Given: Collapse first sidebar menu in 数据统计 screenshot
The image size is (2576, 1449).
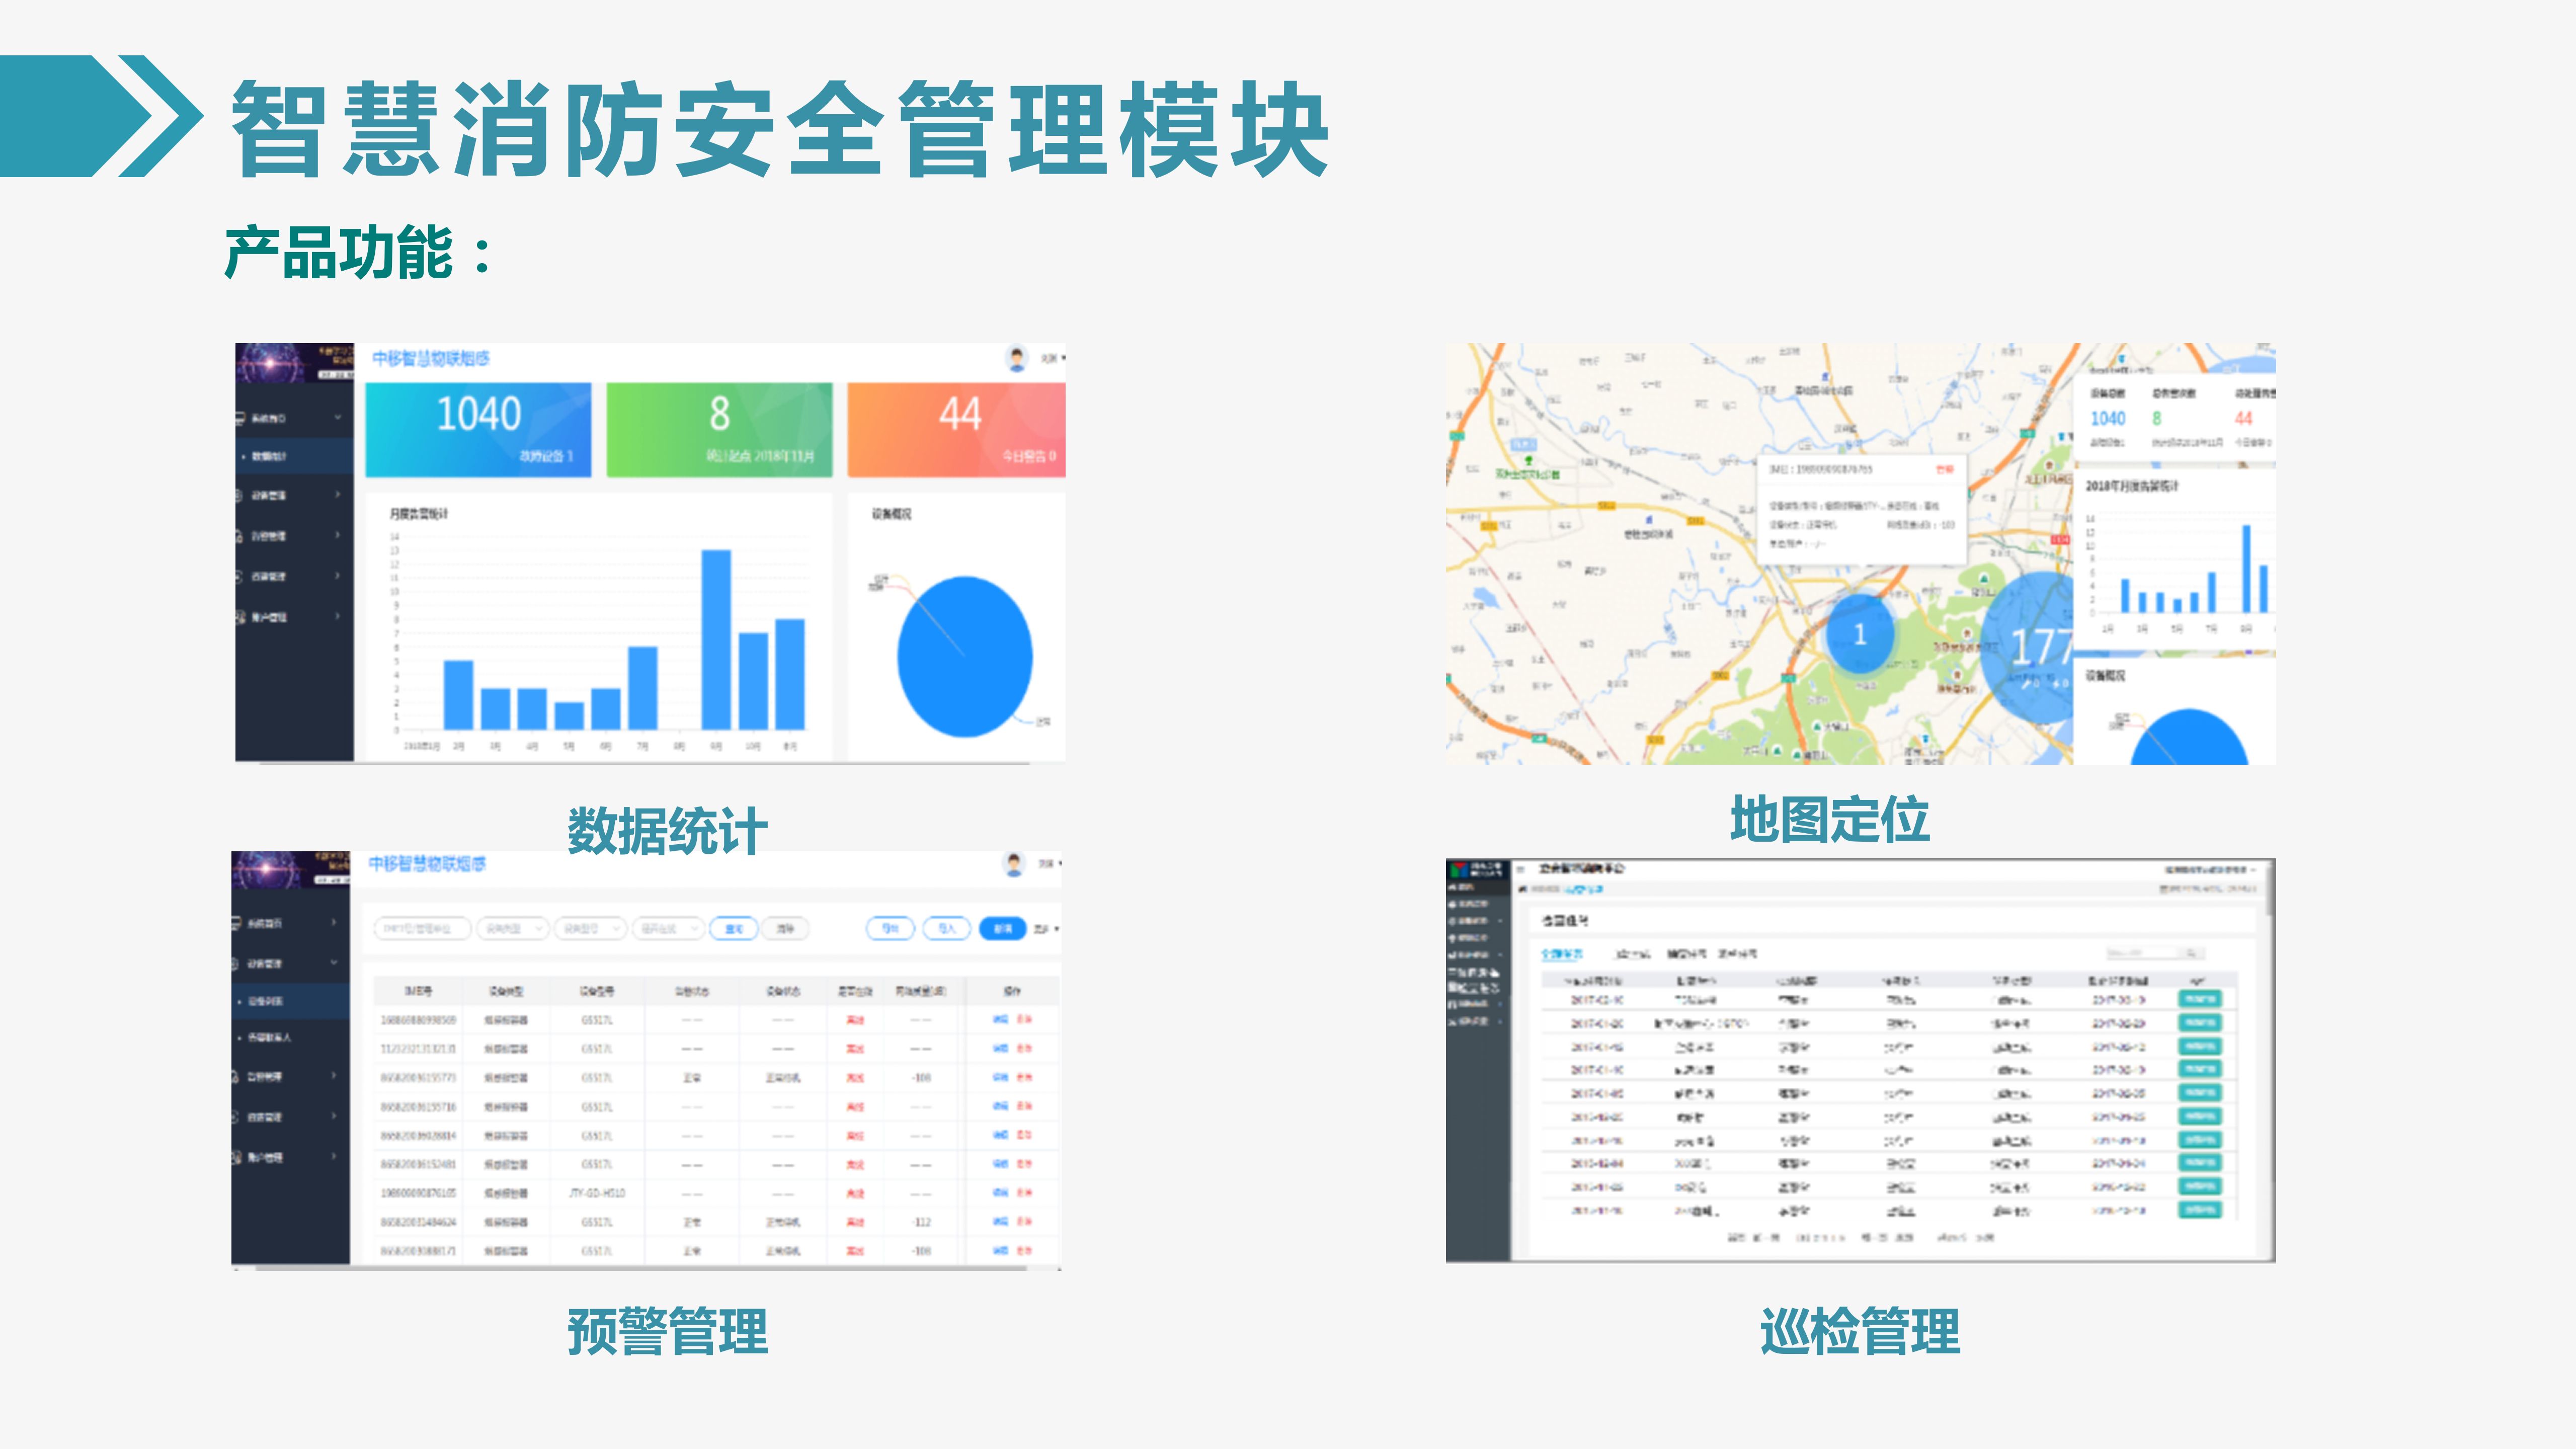Looking at the screenshot, I should (x=338, y=417).
